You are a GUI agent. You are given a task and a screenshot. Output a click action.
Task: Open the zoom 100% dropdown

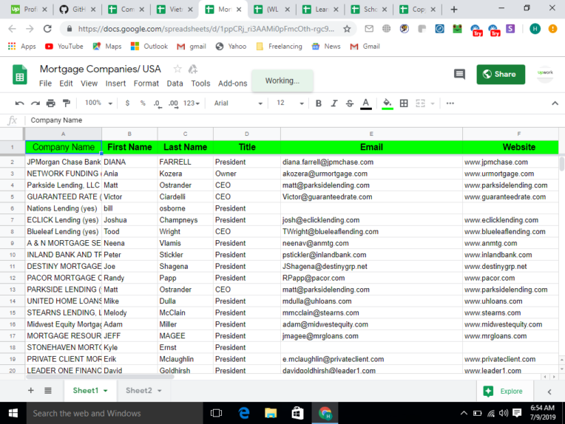click(99, 103)
